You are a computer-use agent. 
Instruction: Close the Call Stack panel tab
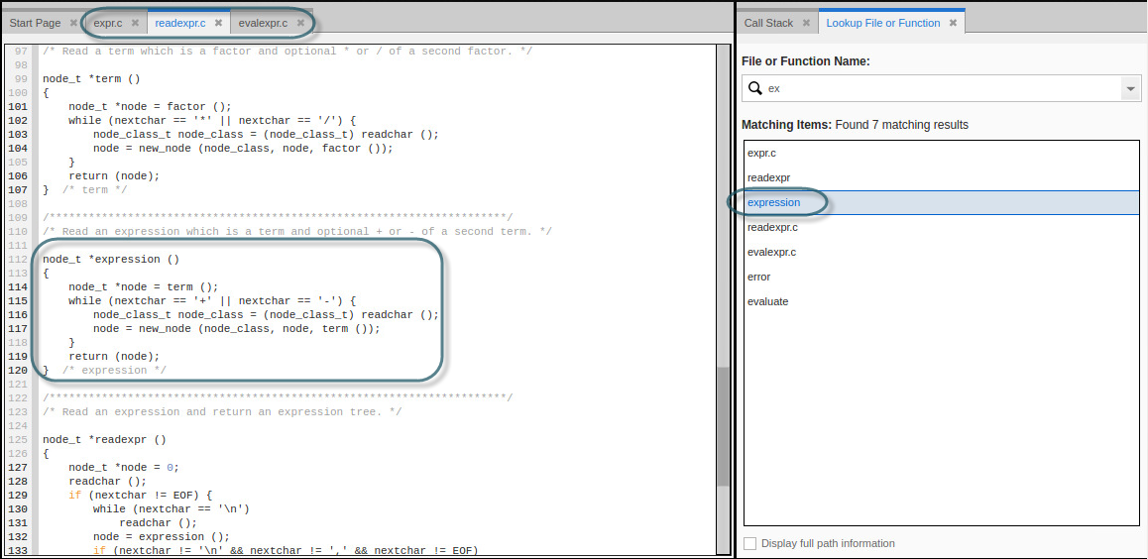click(x=806, y=23)
